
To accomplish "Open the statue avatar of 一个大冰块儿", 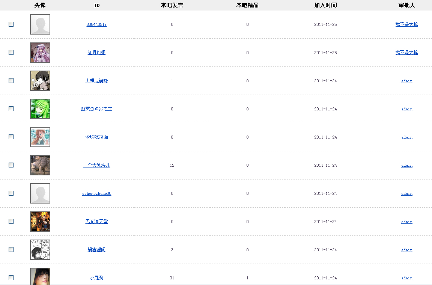I will coord(40,165).
